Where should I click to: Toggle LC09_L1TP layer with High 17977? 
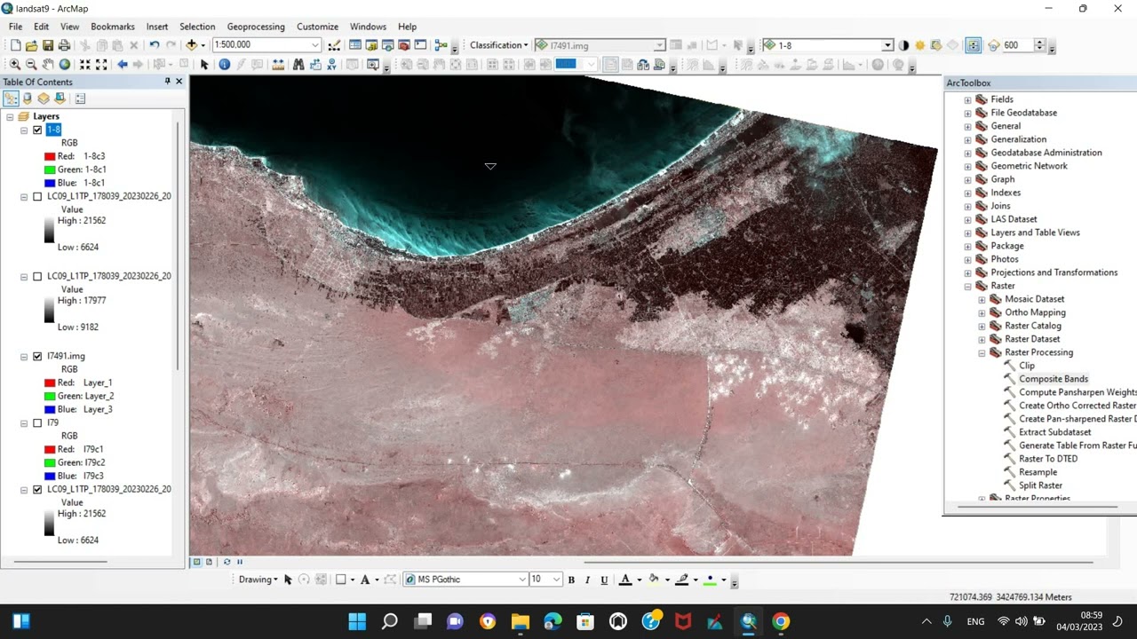(37, 276)
